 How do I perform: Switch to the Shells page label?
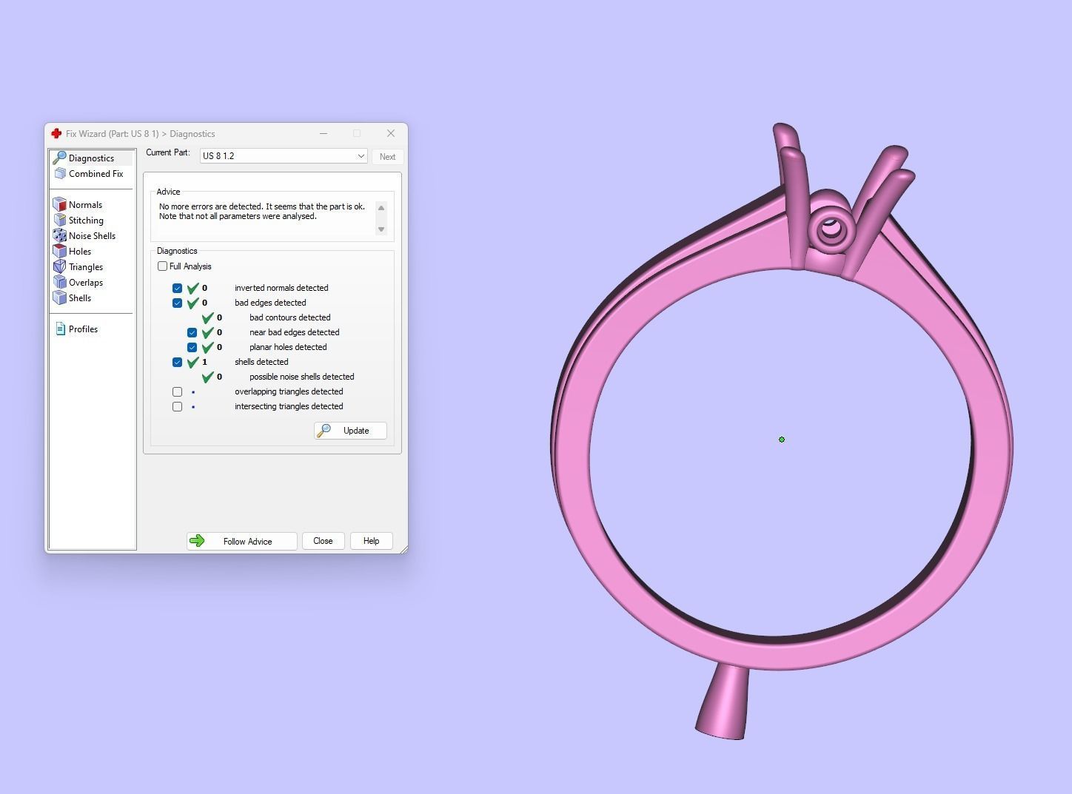pyautogui.click(x=80, y=298)
